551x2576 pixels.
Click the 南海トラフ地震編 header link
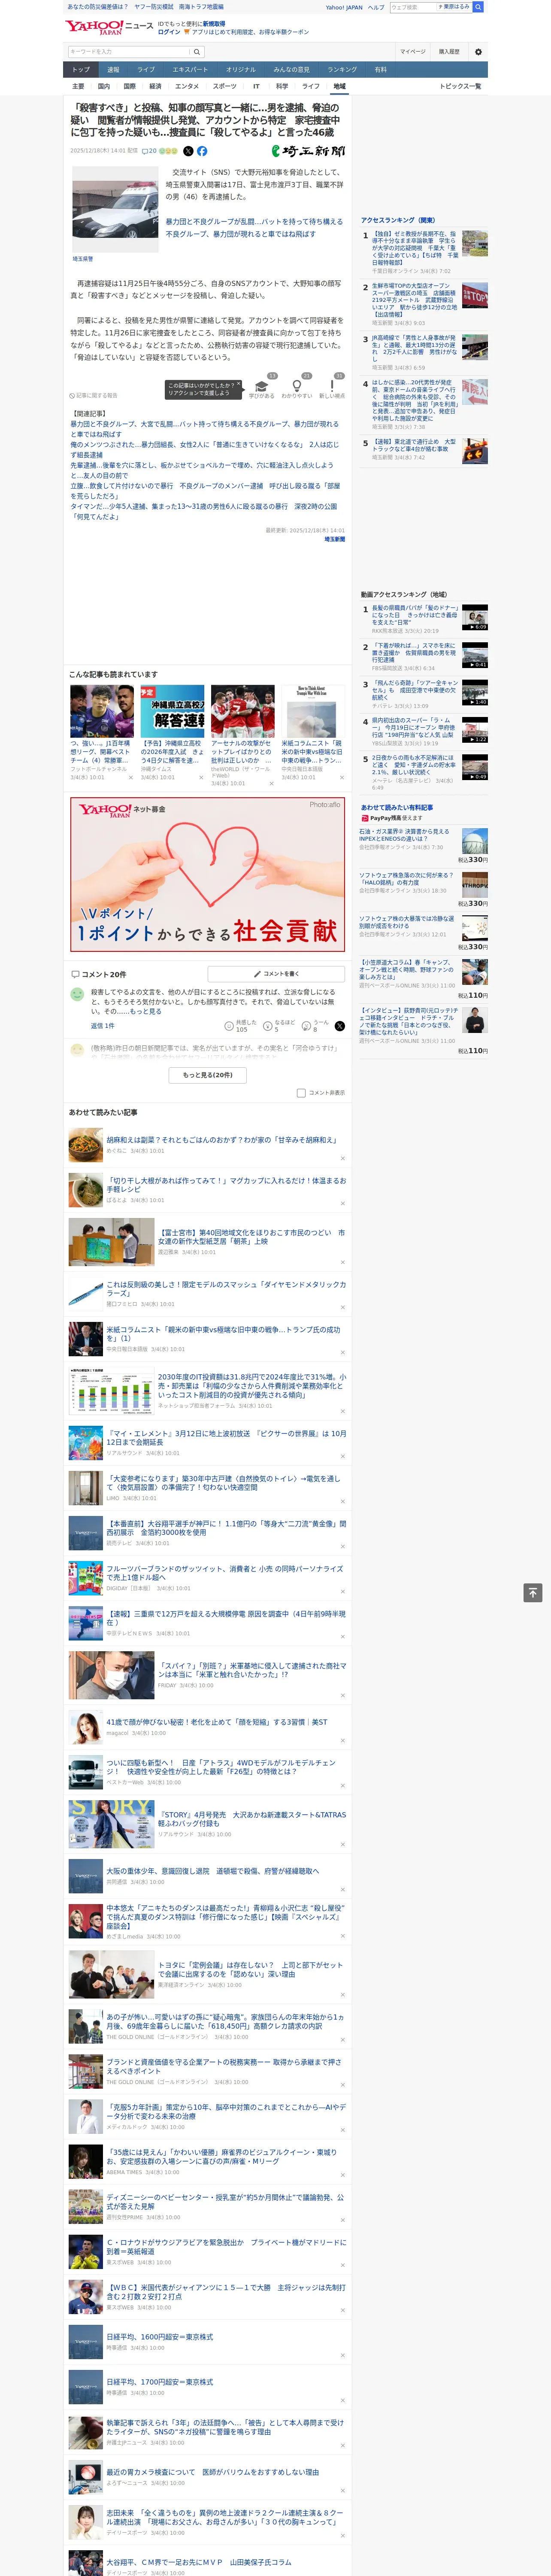201,7
